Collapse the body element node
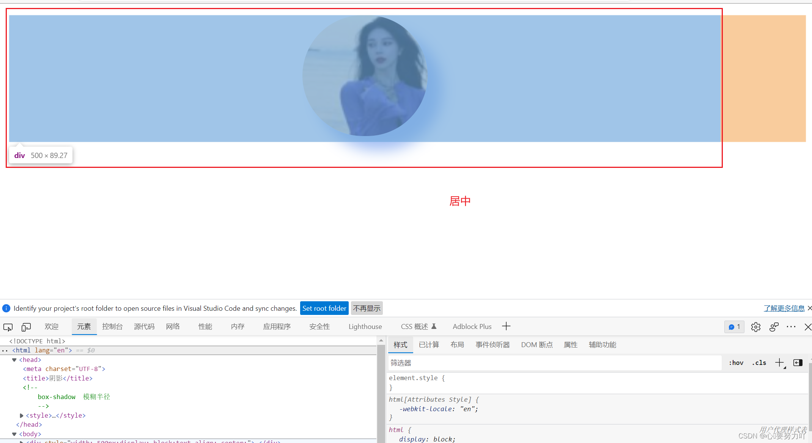Screen dimensions: 812x443 pyautogui.click(x=14, y=434)
